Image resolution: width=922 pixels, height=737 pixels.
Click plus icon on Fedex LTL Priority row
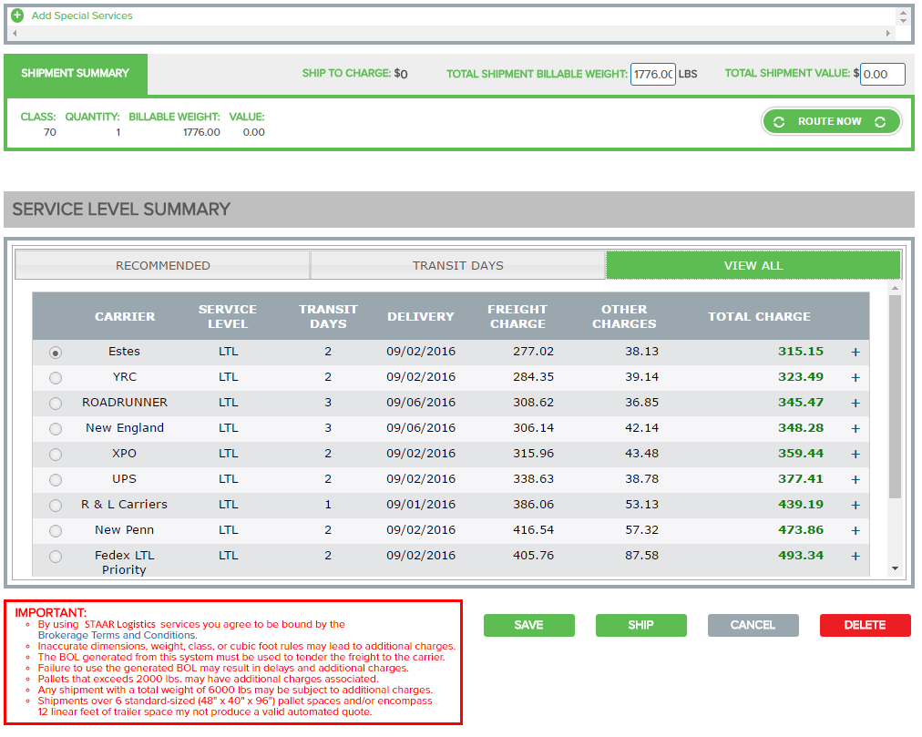[x=855, y=556]
